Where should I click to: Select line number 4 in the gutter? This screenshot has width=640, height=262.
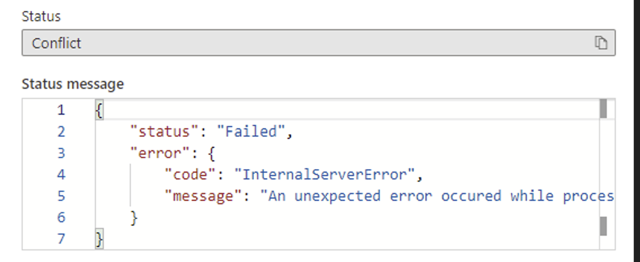coord(61,175)
